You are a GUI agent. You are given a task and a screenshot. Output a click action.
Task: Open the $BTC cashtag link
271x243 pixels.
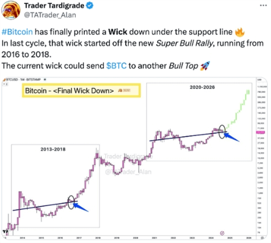(117, 66)
